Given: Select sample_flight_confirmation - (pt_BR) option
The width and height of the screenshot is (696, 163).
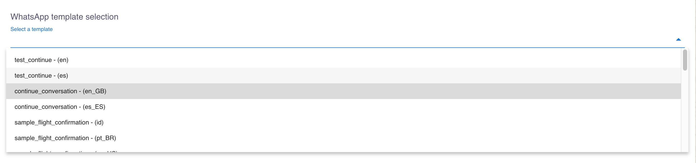Looking at the screenshot, I should (65, 138).
